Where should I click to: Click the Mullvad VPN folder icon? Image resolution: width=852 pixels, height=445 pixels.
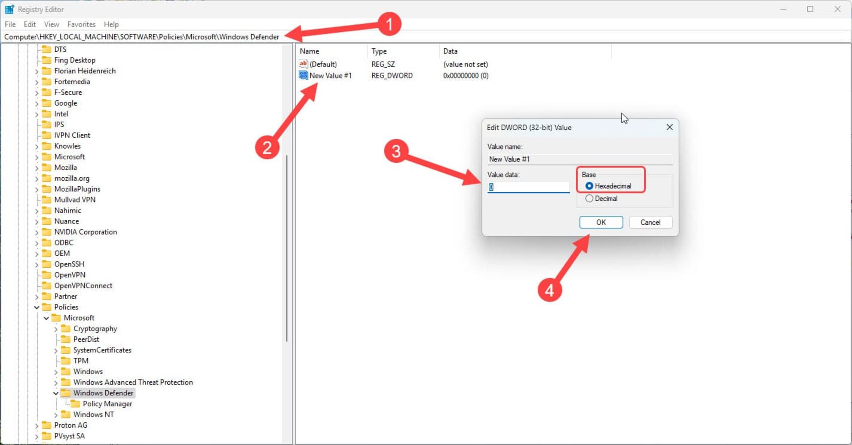[47, 199]
